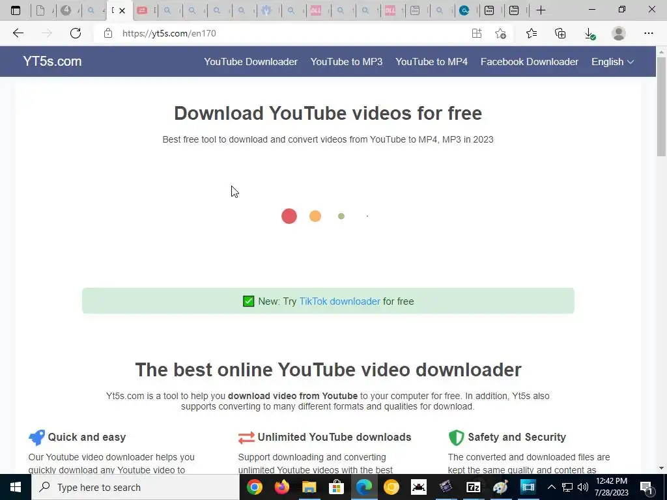Open the taskbar clock showing 12:42 PM
Image resolution: width=667 pixels, height=500 pixels.
click(611, 487)
